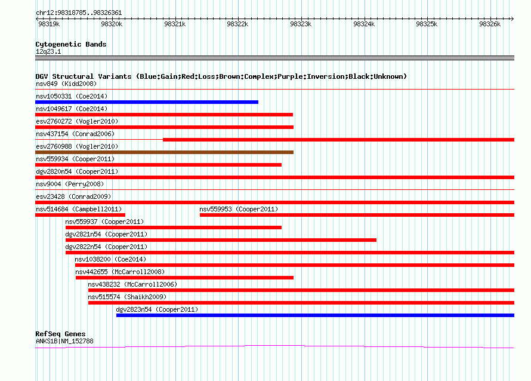Screen dimensions: 531x381
Task: Click the nsv437154 (Conrad2006) label
Action: coord(75,134)
